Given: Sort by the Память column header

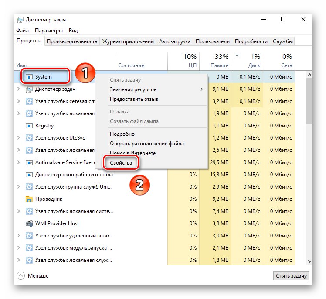Looking at the screenshot, I should click(x=215, y=61).
